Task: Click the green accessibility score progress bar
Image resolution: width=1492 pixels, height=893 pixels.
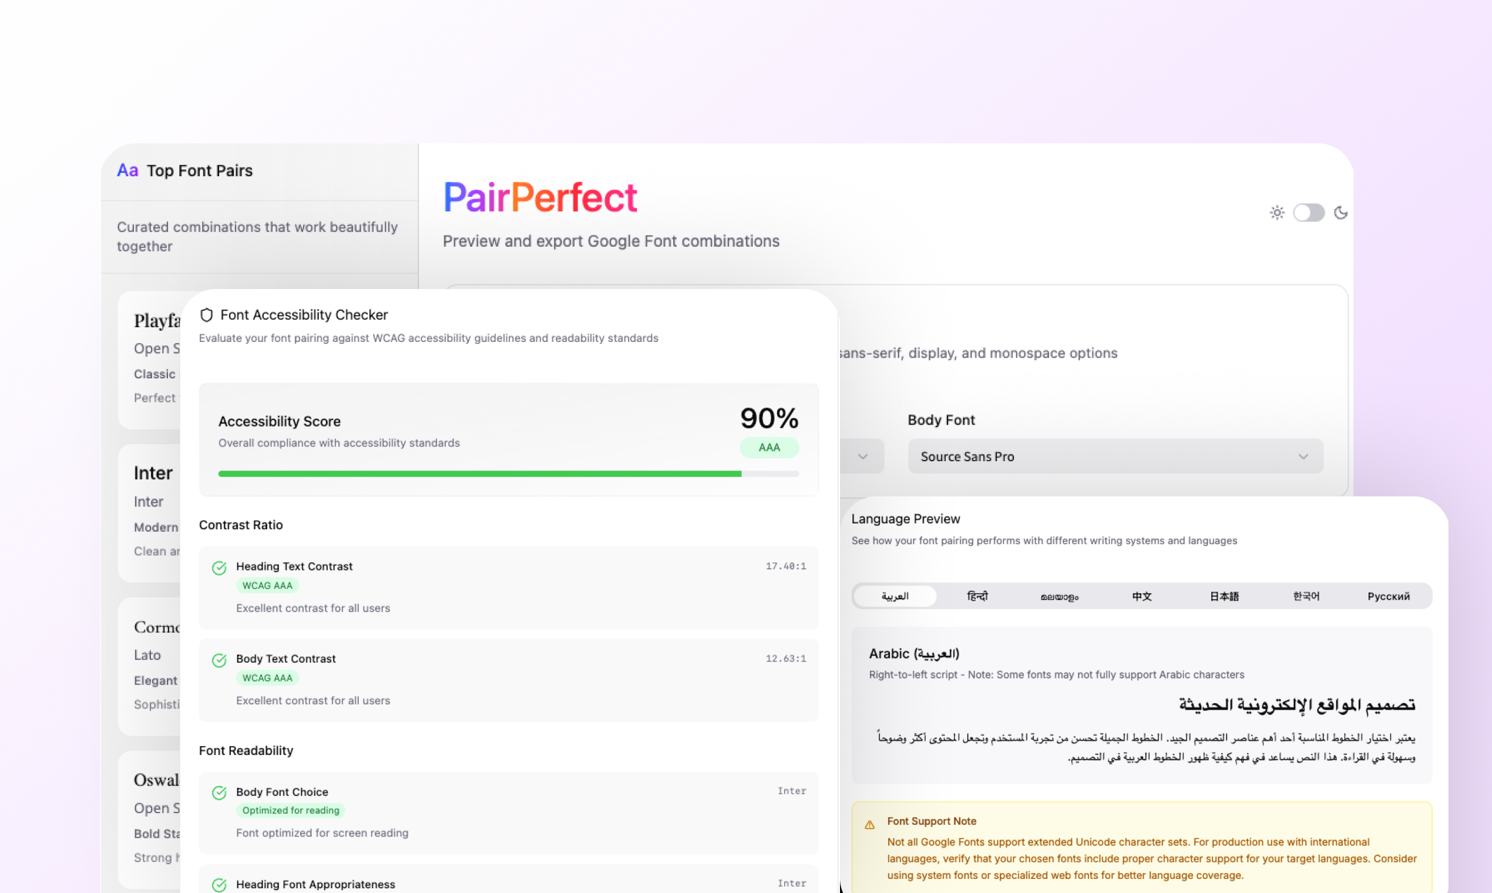Action: [x=479, y=474]
